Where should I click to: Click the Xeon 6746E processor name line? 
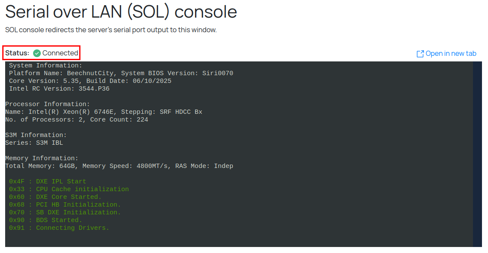[104, 112]
